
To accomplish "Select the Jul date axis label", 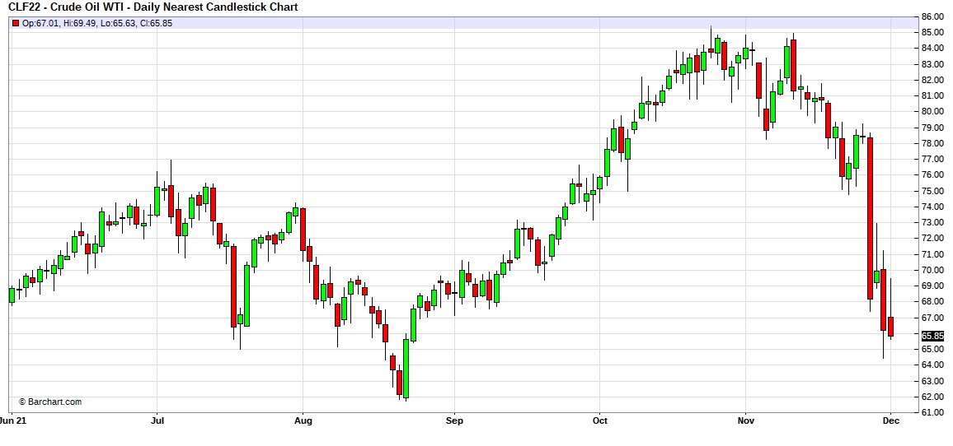I will [157, 420].
